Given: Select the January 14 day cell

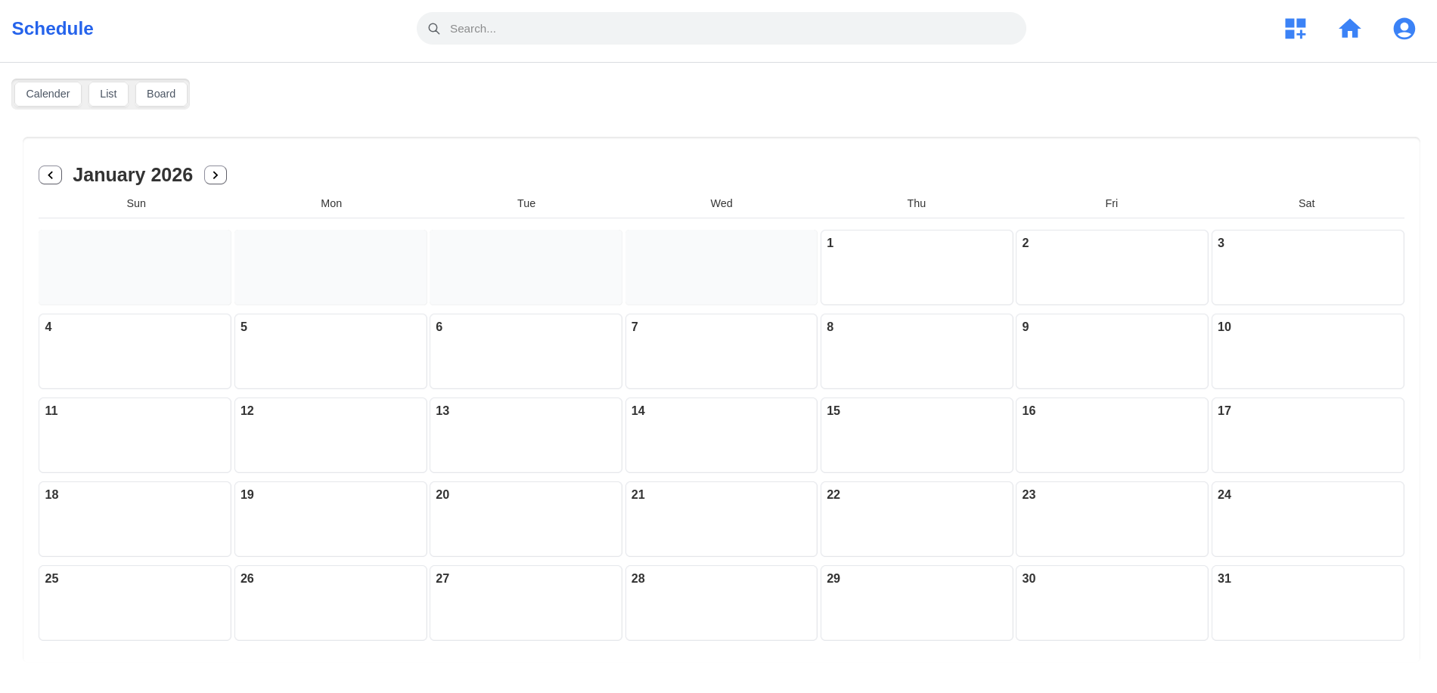Looking at the screenshot, I should point(721,435).
